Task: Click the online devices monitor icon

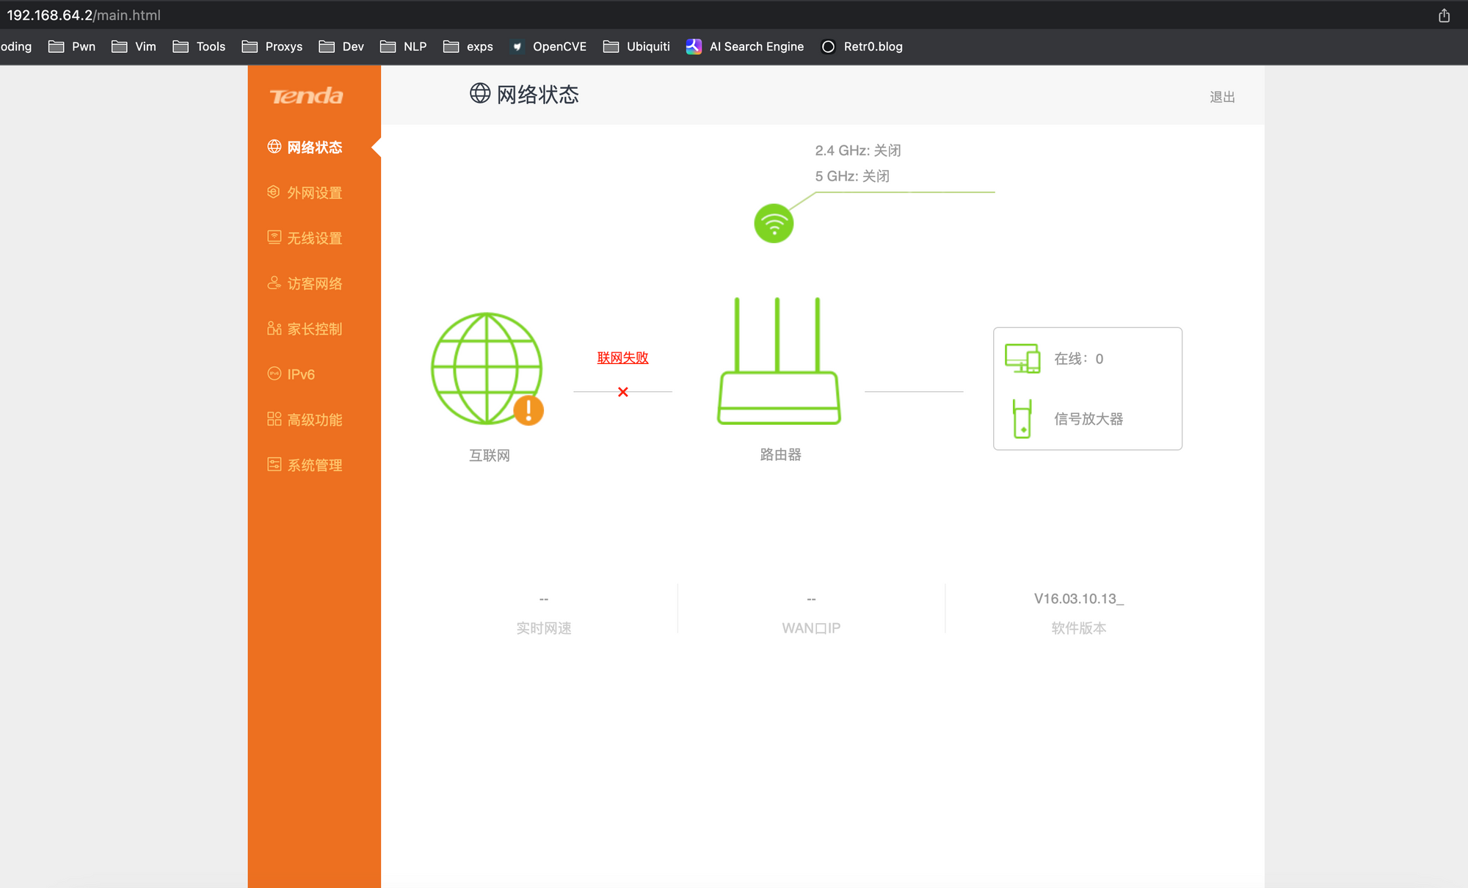Action: (x=1022, y=358)
